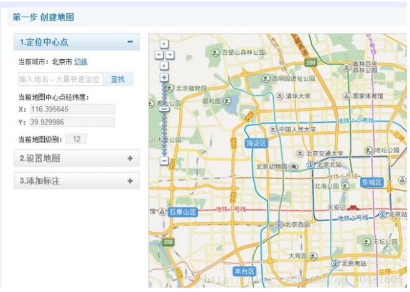Pan the map up with the arrow
Image resolution: width=410 pixels, height=292 pixels.
(164, 44)
